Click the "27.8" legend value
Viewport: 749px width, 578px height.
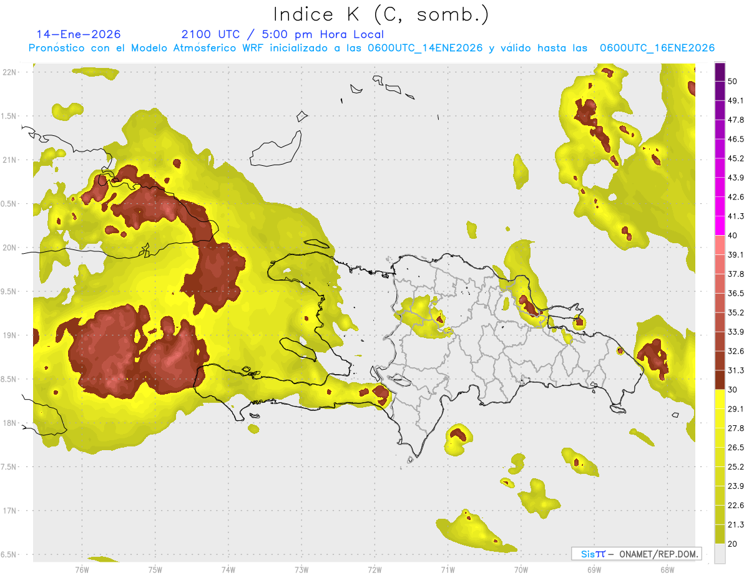736,428
